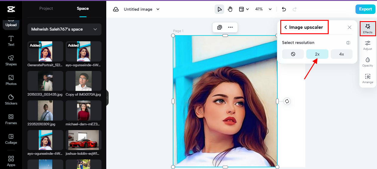377x169 pixels.
Task: Select the no-upscale resolution option
Action: coord(293,54)
